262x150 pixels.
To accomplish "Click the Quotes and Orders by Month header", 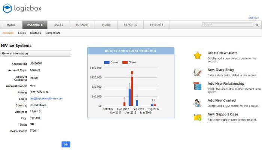I will coord(131,51).
